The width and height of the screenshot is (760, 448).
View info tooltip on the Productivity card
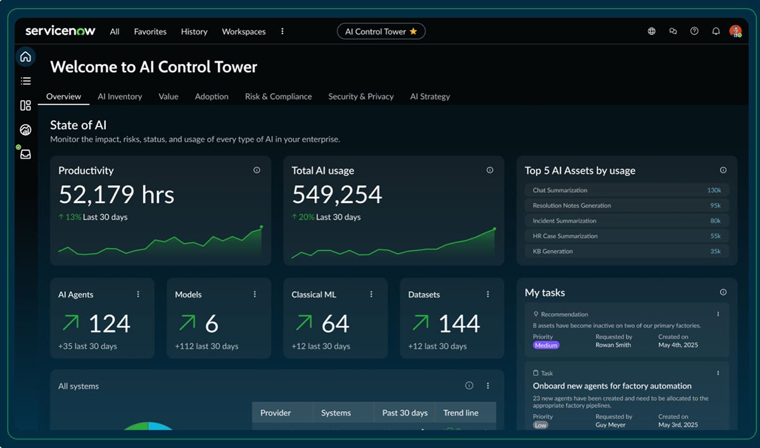pos(256,170)
